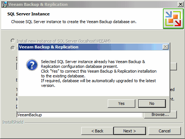Click the 'SQL Server Instance' heading
The width and height of the screenshot is (185, 139).
pyautogui.click(x=28, y=14)
